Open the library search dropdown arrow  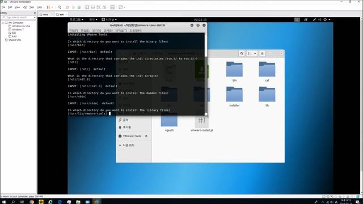click(35, 18)
